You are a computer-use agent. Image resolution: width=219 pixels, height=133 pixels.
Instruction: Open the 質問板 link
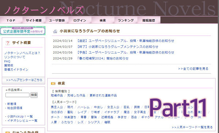point(9,65)
